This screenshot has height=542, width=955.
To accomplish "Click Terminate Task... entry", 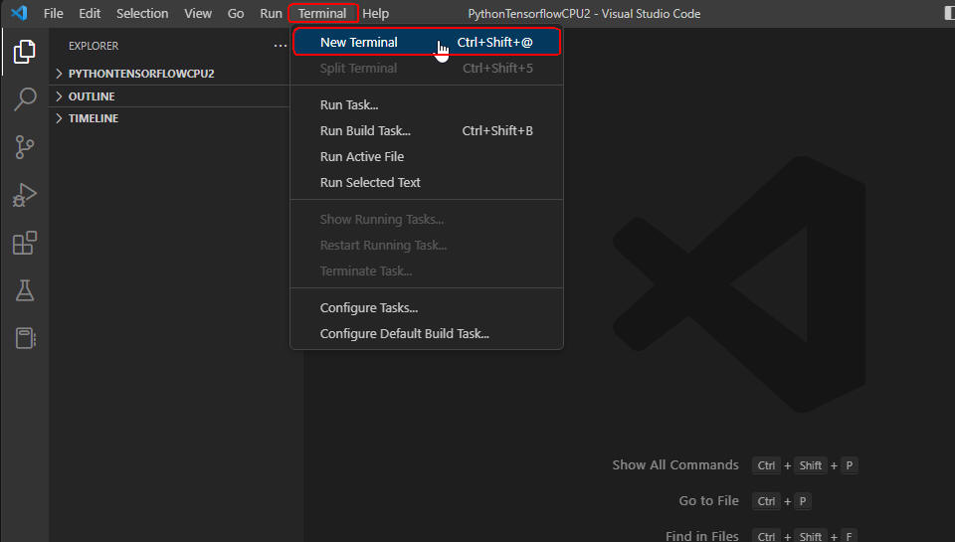I will click(x=427, y=271).
